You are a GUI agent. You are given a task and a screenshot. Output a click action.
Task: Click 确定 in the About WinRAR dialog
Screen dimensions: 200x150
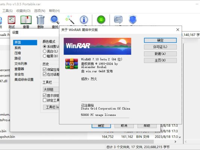coord(160,40)
